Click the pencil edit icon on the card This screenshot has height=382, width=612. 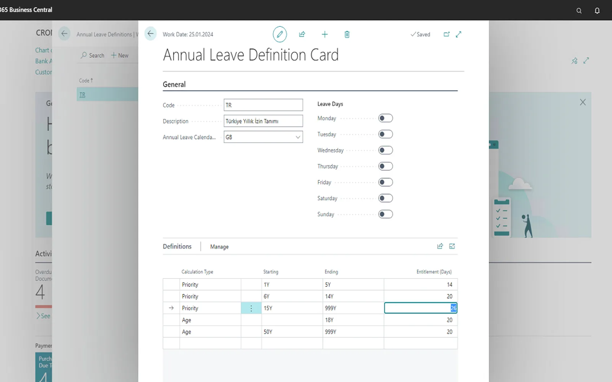(x=280, y=34)
